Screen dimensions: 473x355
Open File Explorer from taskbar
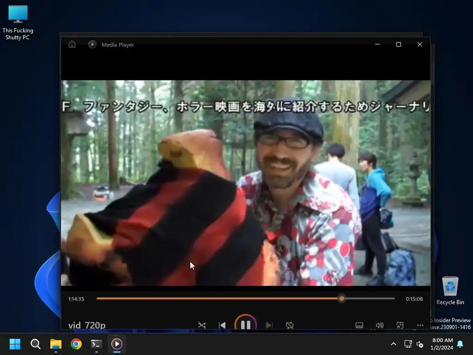(x=56, y=344)
